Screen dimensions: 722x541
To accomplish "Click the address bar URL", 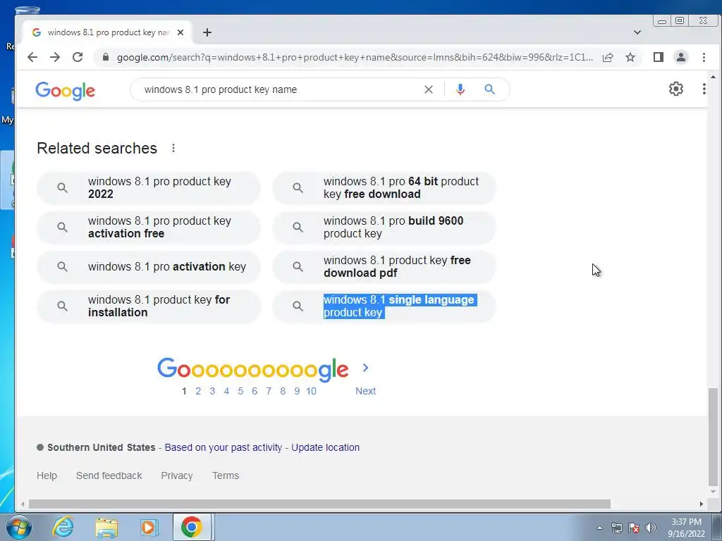I will tap(355, 58).
